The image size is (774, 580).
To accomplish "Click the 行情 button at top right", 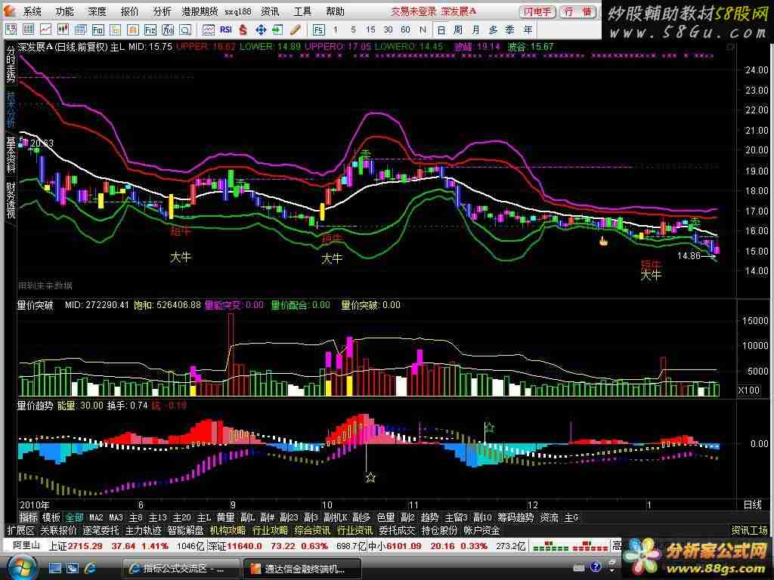I will click(578, 11).
